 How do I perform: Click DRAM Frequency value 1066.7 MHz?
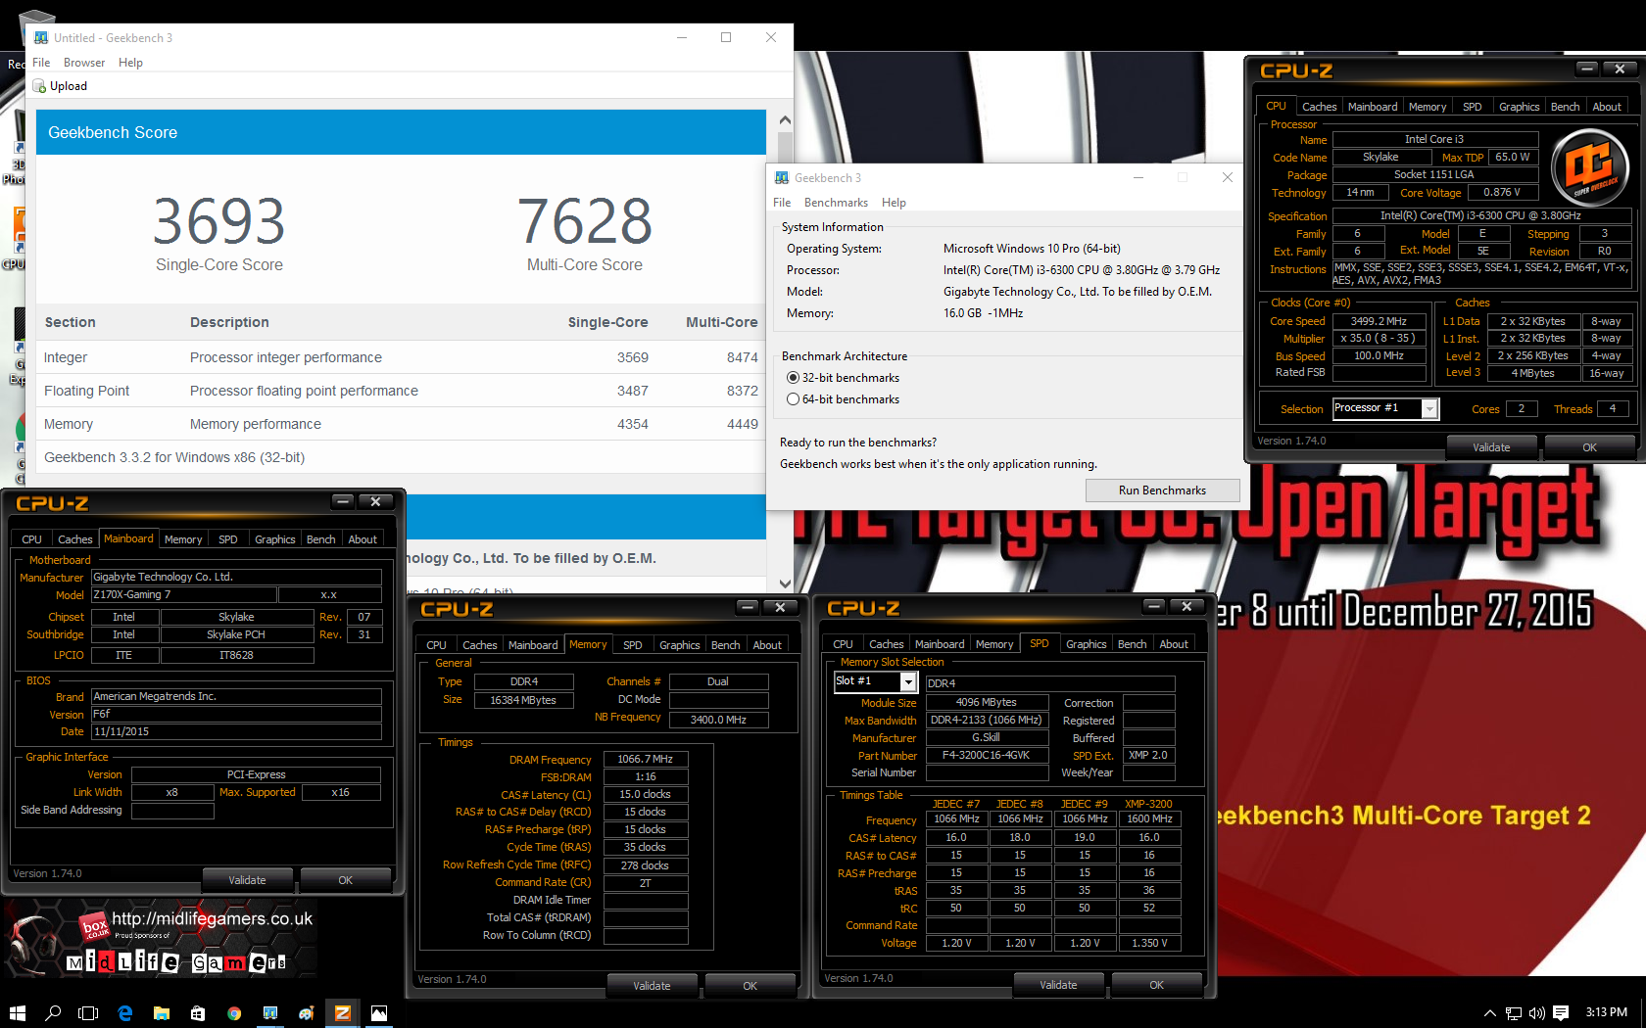(646, 760)
